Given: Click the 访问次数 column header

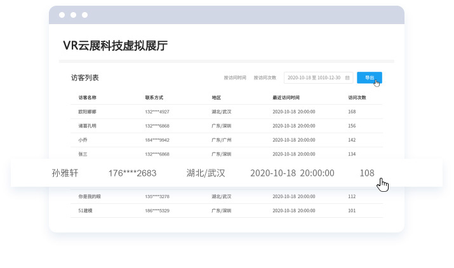Looking at the screenshot, I should pos(357,98).
